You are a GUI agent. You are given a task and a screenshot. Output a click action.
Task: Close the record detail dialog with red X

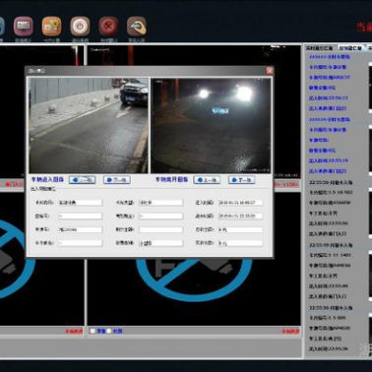(270, 70)
